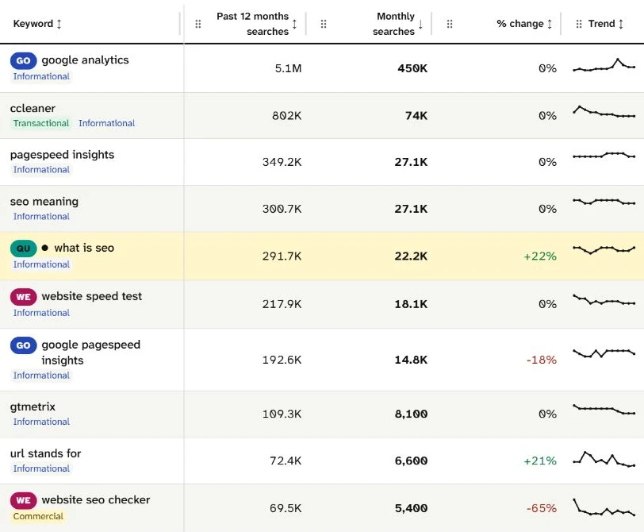Viewport: 644px width, 532px height.
Task: Open the gtmetrix keyword
Action: pyautogui.click(x=33, y=407)
